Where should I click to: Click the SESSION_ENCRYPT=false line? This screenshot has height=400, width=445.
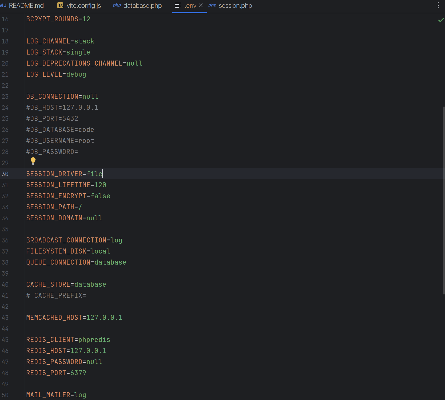coord(68,196)
